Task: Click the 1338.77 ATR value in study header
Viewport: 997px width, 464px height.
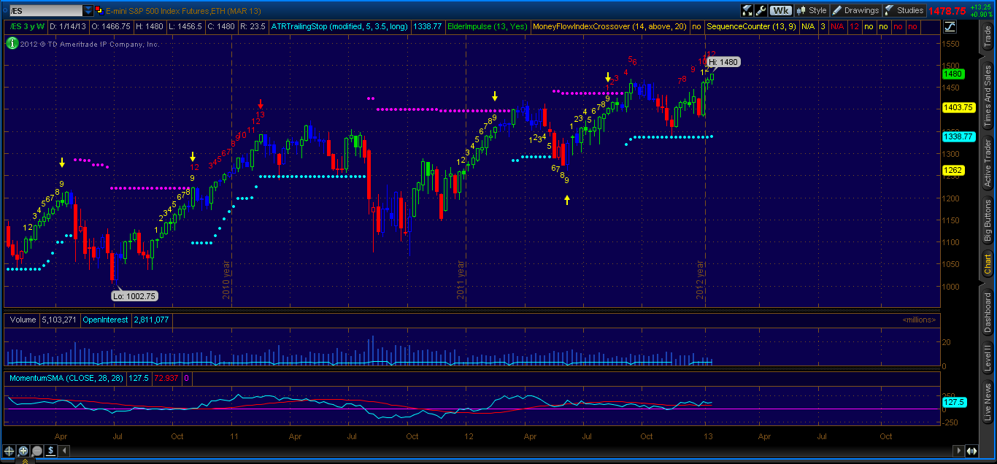Action: click(x=427, y=27)
